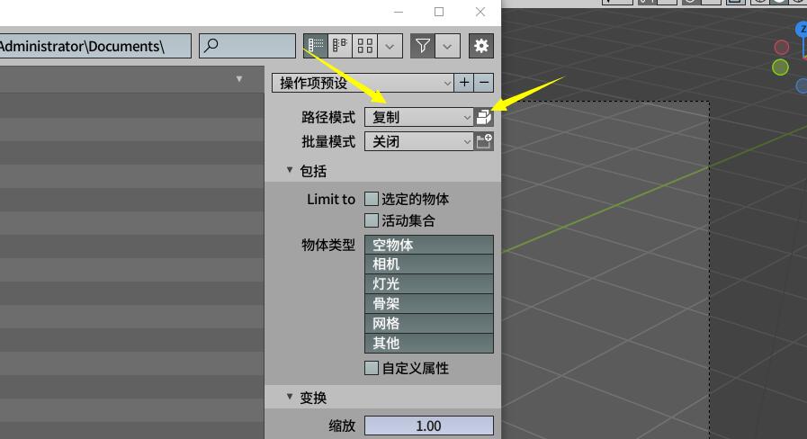Maximize the file browser window
Image resolution: width=807 pixels, height=439 pixels.
[x=439, y=12]
